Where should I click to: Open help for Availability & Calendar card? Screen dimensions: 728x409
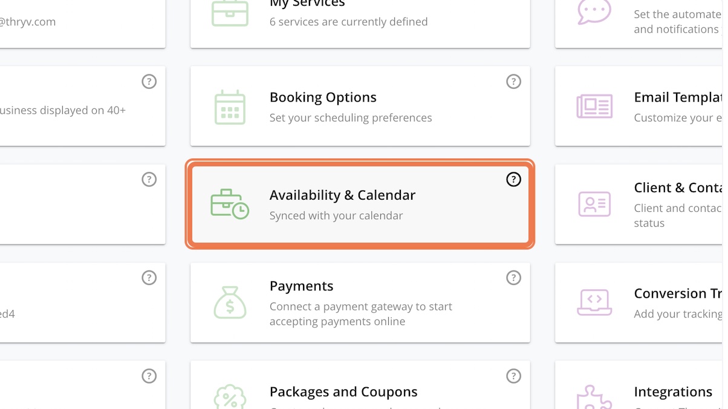tap(513, 179)
